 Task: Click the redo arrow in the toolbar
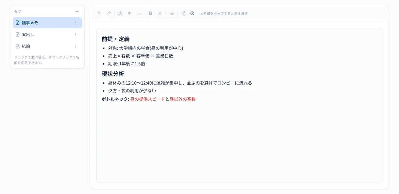click(x=109, y=13)
